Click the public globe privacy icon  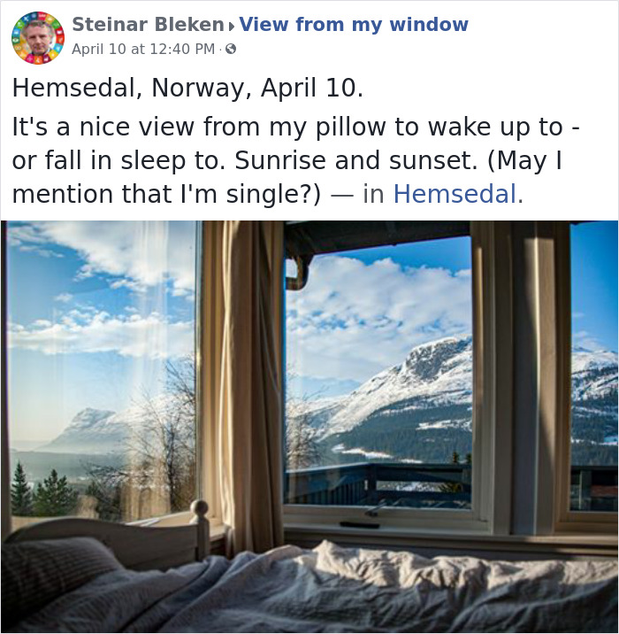(231, 50)
